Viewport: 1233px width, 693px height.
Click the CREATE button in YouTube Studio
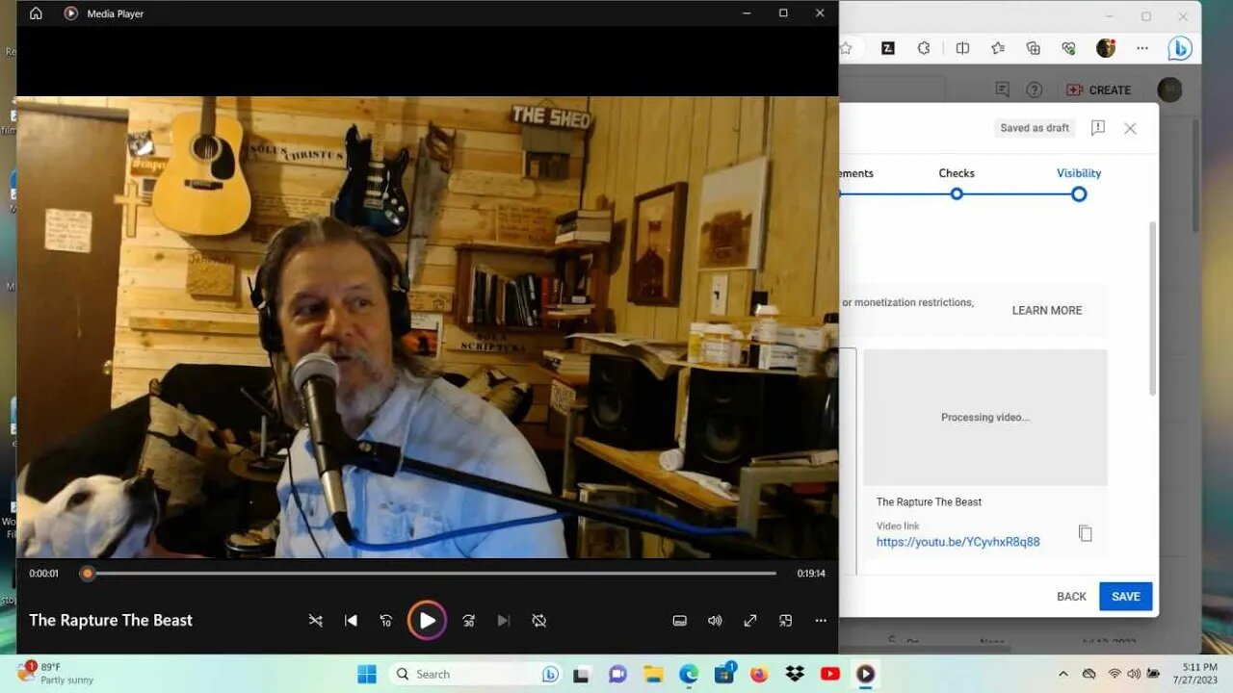(x=1098, y=90)
